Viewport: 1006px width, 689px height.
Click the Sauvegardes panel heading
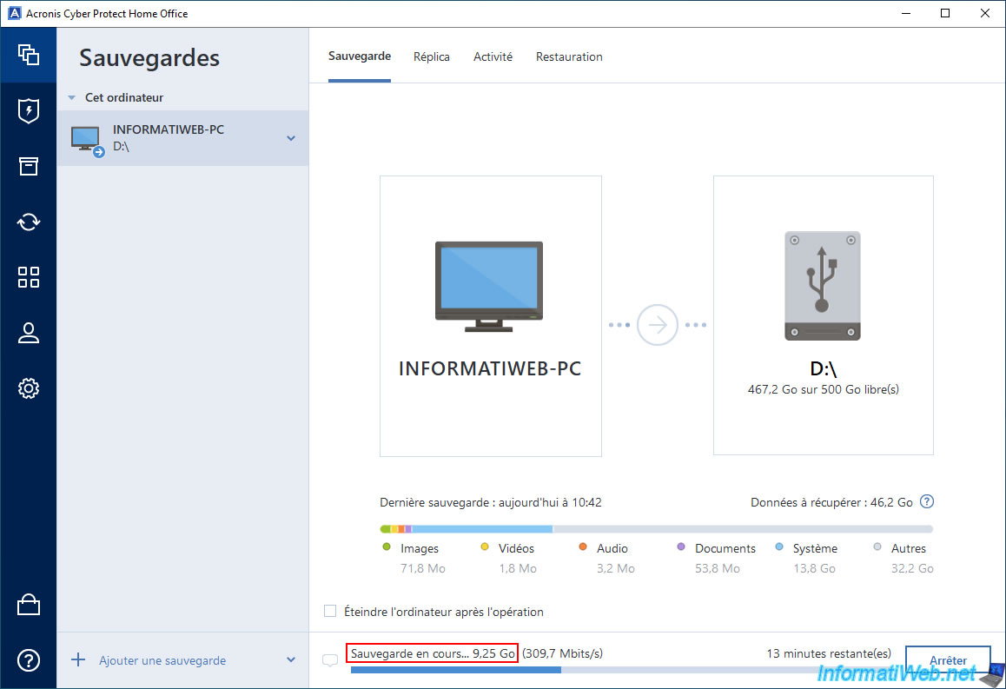click(x=149, y=57)
